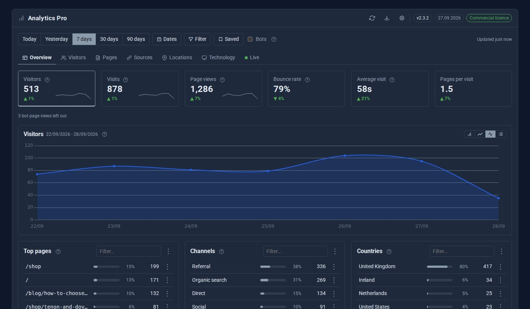Open the Locations tab
Image resolution: width=530 pixels, height=309 pixels.
[177, 58]
